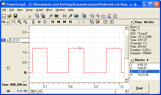The width and height of the screenshot is (161, 95).
Task: Open a file with the folder icon
Action: click(x=10, y=16)
